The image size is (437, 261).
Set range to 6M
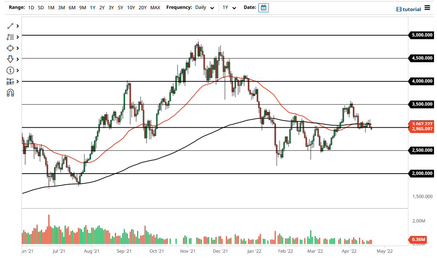coord(72,8)
